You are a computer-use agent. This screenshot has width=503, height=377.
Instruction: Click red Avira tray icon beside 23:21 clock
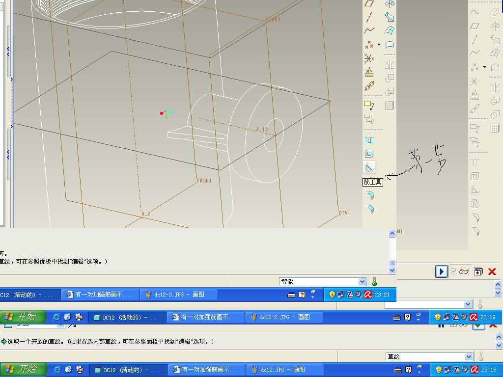[x=368, y=295]
